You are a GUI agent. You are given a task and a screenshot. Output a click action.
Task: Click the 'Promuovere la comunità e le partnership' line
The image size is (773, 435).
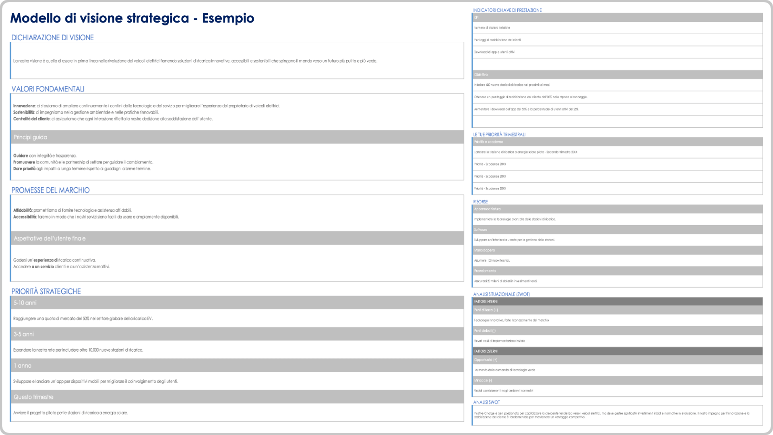click(x=83, y=162)
